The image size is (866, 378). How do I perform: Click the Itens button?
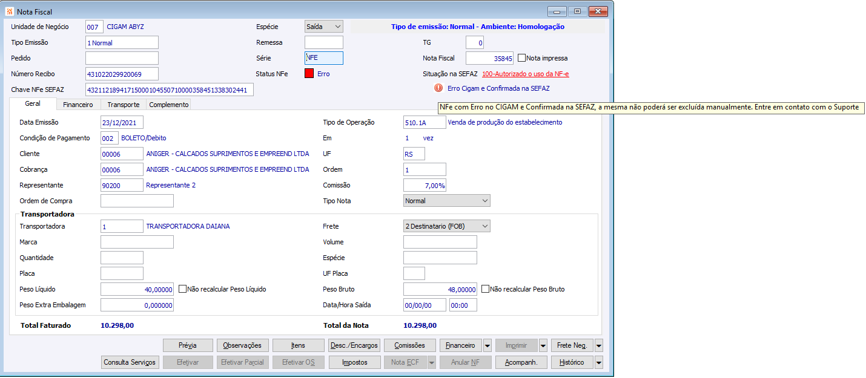pos(298,345)
